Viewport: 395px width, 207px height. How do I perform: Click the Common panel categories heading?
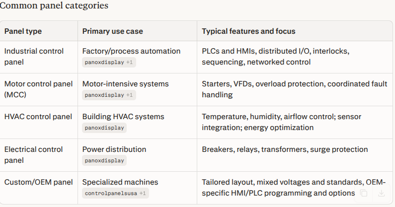coord(54,6)
